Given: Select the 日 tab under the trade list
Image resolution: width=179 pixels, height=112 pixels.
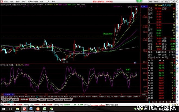Looking at the screenshot, I should [x=160, y=102].
